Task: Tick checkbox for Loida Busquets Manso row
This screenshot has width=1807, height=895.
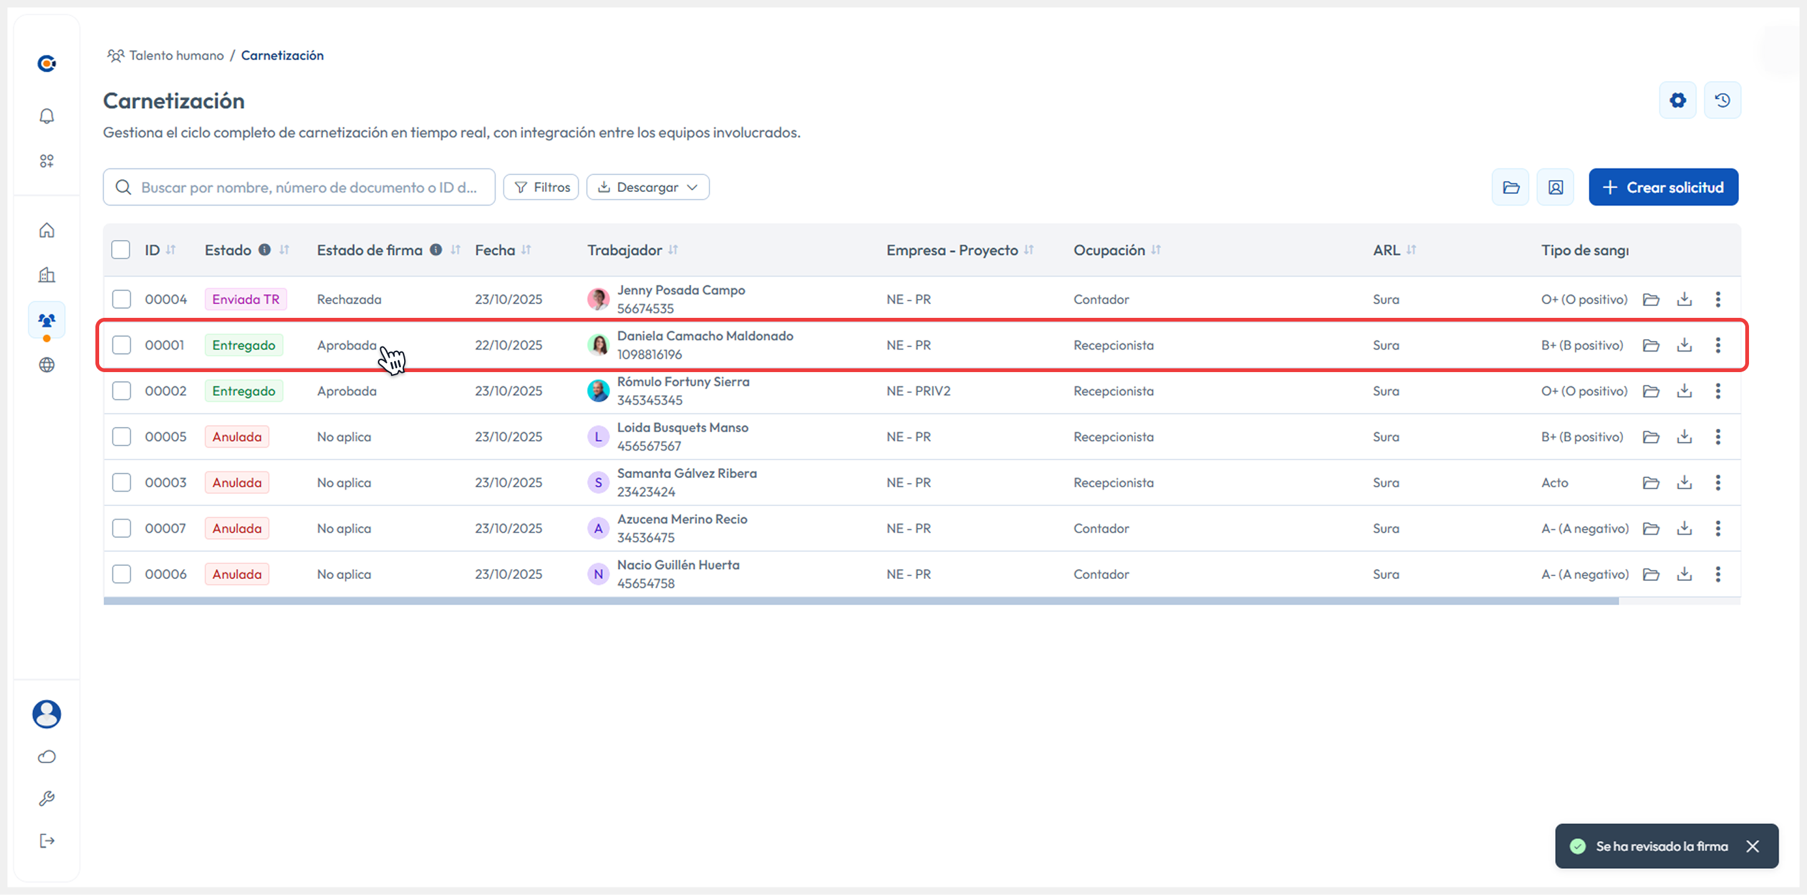Action: 122,437
